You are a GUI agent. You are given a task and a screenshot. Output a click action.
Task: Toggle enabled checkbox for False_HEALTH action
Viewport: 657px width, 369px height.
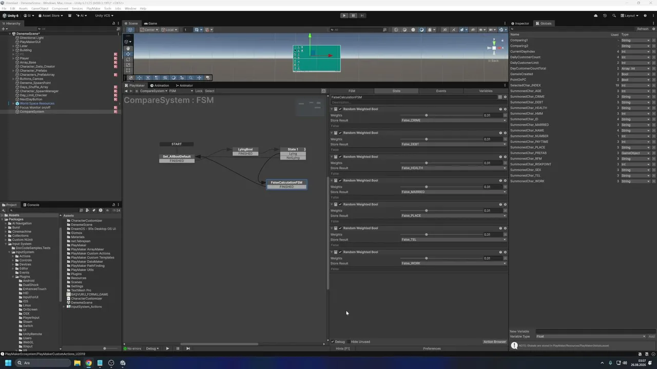(x=340, y=157)
